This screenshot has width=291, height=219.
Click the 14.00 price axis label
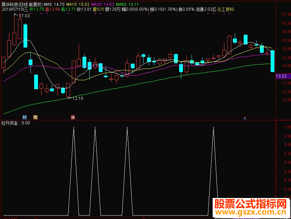(286, 66)
